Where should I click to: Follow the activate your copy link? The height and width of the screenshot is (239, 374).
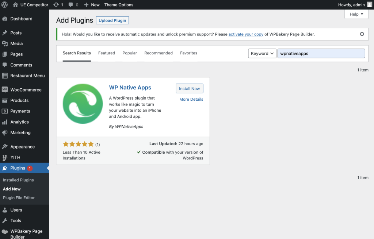246,34
